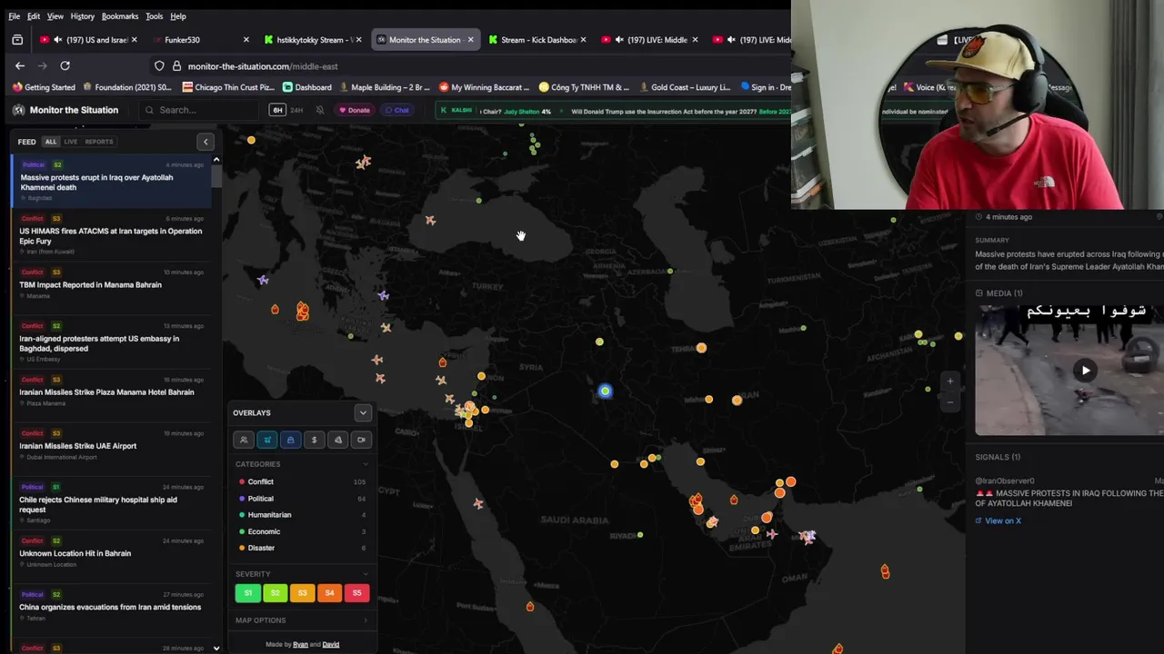
Task: Toggle the dollar sign overlay
Action: click(314, 440)
